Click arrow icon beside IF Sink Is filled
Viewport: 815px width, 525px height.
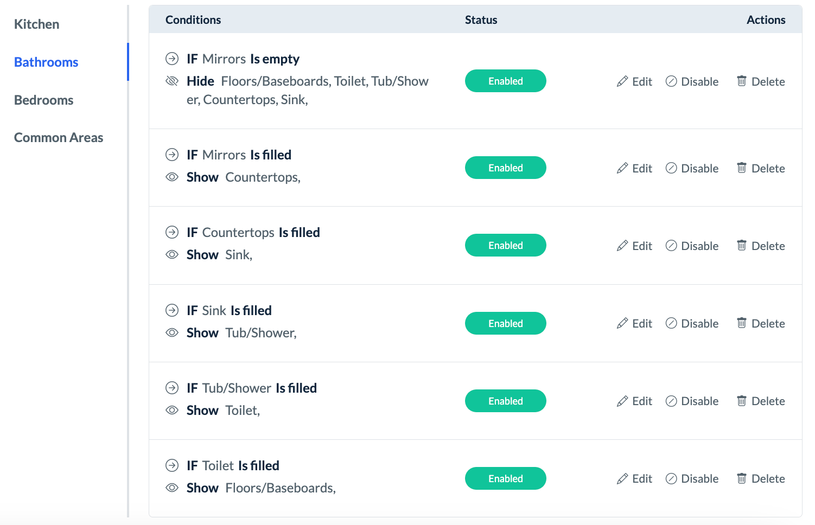172,310
